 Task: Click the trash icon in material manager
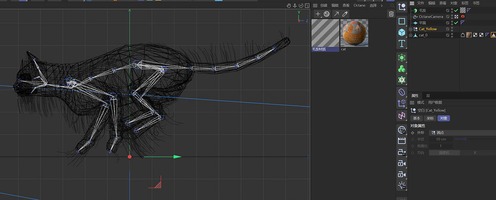391,14
